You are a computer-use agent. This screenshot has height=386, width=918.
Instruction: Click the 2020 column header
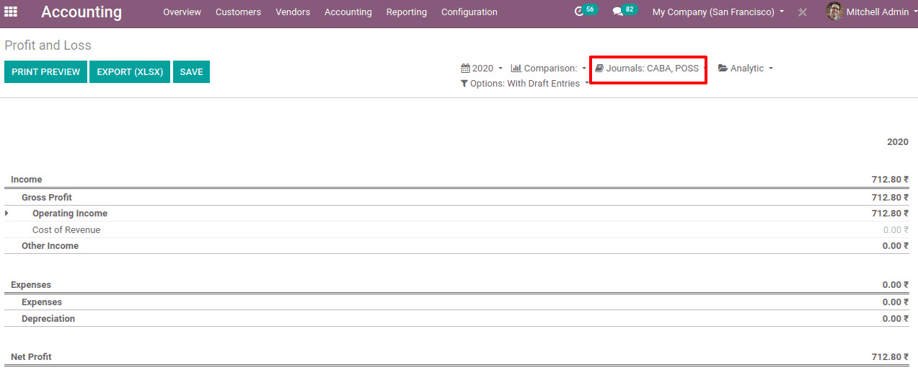coord(898,142)
